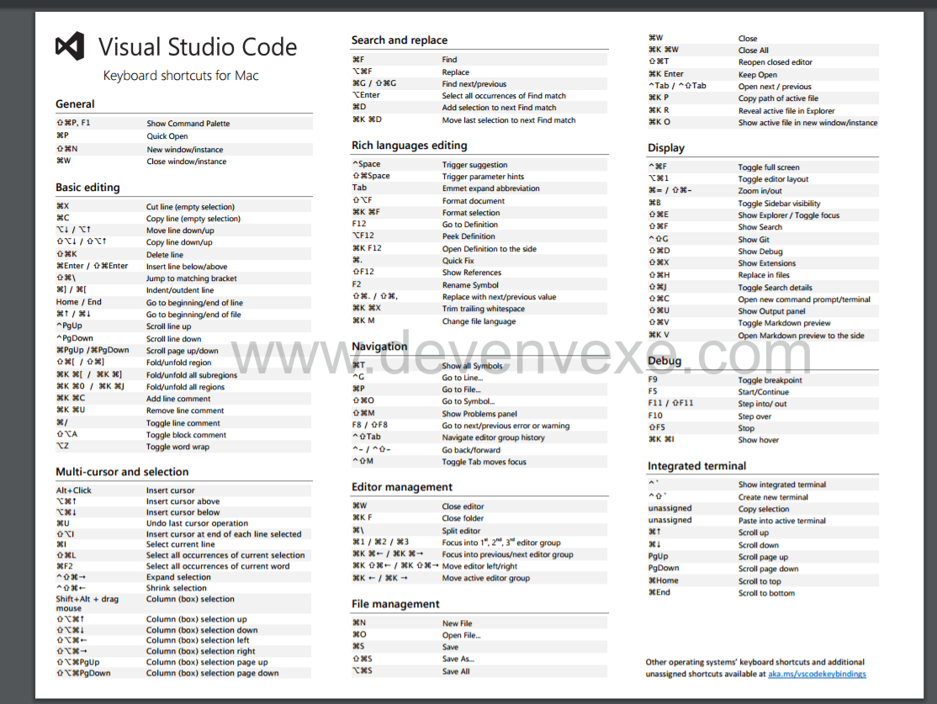Select the 'Navigation' section heading
The width and height of the screenshot is (937, 704).
coord(379,347)
